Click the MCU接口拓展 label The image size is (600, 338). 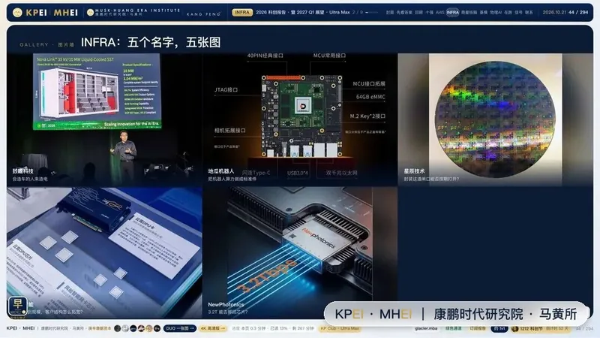pyautogui.click(x=369, y=83)
